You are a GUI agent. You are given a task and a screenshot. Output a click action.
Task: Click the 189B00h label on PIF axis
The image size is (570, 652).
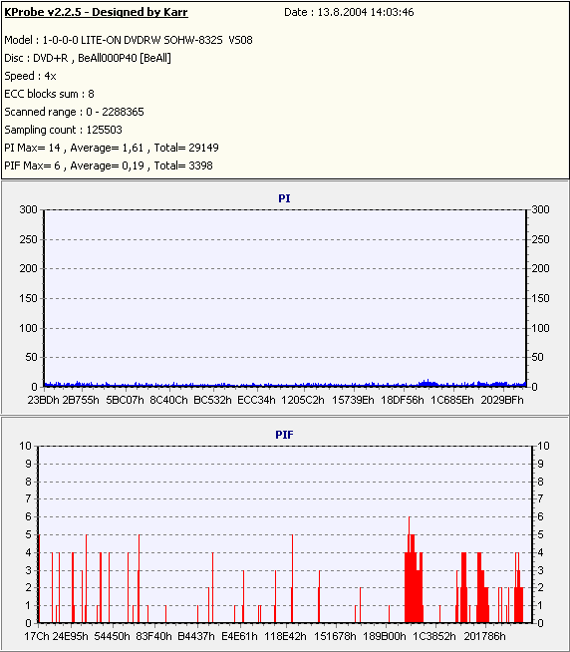(385, 636)
